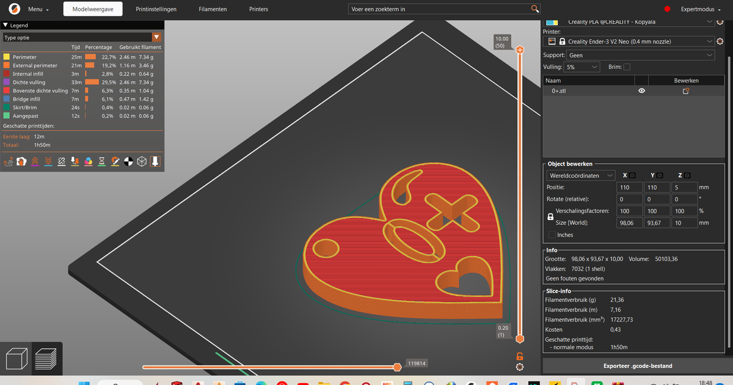733x385 pixels.
Task: Reset Z axis icon in Object bewerken
Action: click(687, 175)
